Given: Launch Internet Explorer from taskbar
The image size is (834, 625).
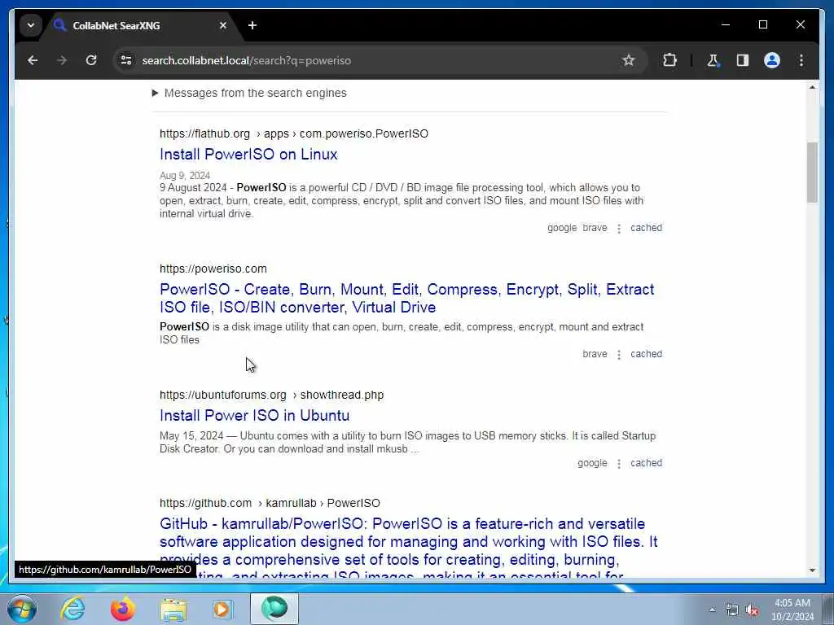Looking at the screenshot, I should click(x=72, y=609).
